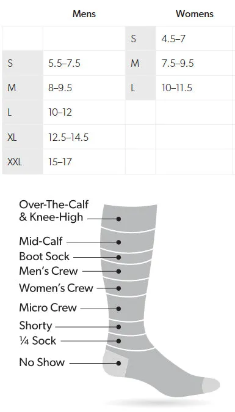Click the No Show marker dot on heel
Viewport: 235px width, 412px height.
pyautogui.click(x=118, y=363)
